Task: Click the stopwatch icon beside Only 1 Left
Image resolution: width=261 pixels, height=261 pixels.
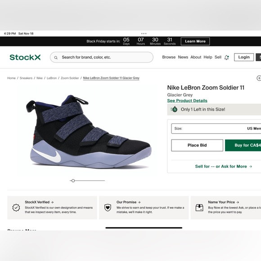Action: coord(174,109)
